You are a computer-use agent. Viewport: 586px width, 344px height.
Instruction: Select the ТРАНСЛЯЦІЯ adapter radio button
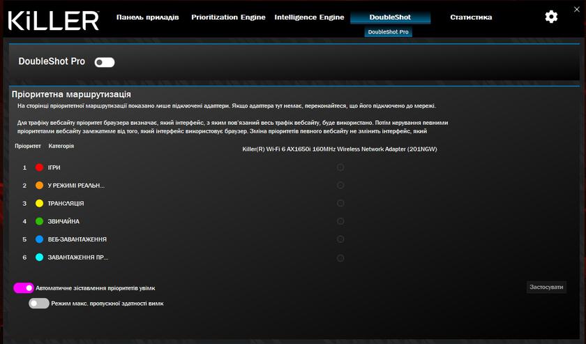pyautogui.click(x=340, y=204)
